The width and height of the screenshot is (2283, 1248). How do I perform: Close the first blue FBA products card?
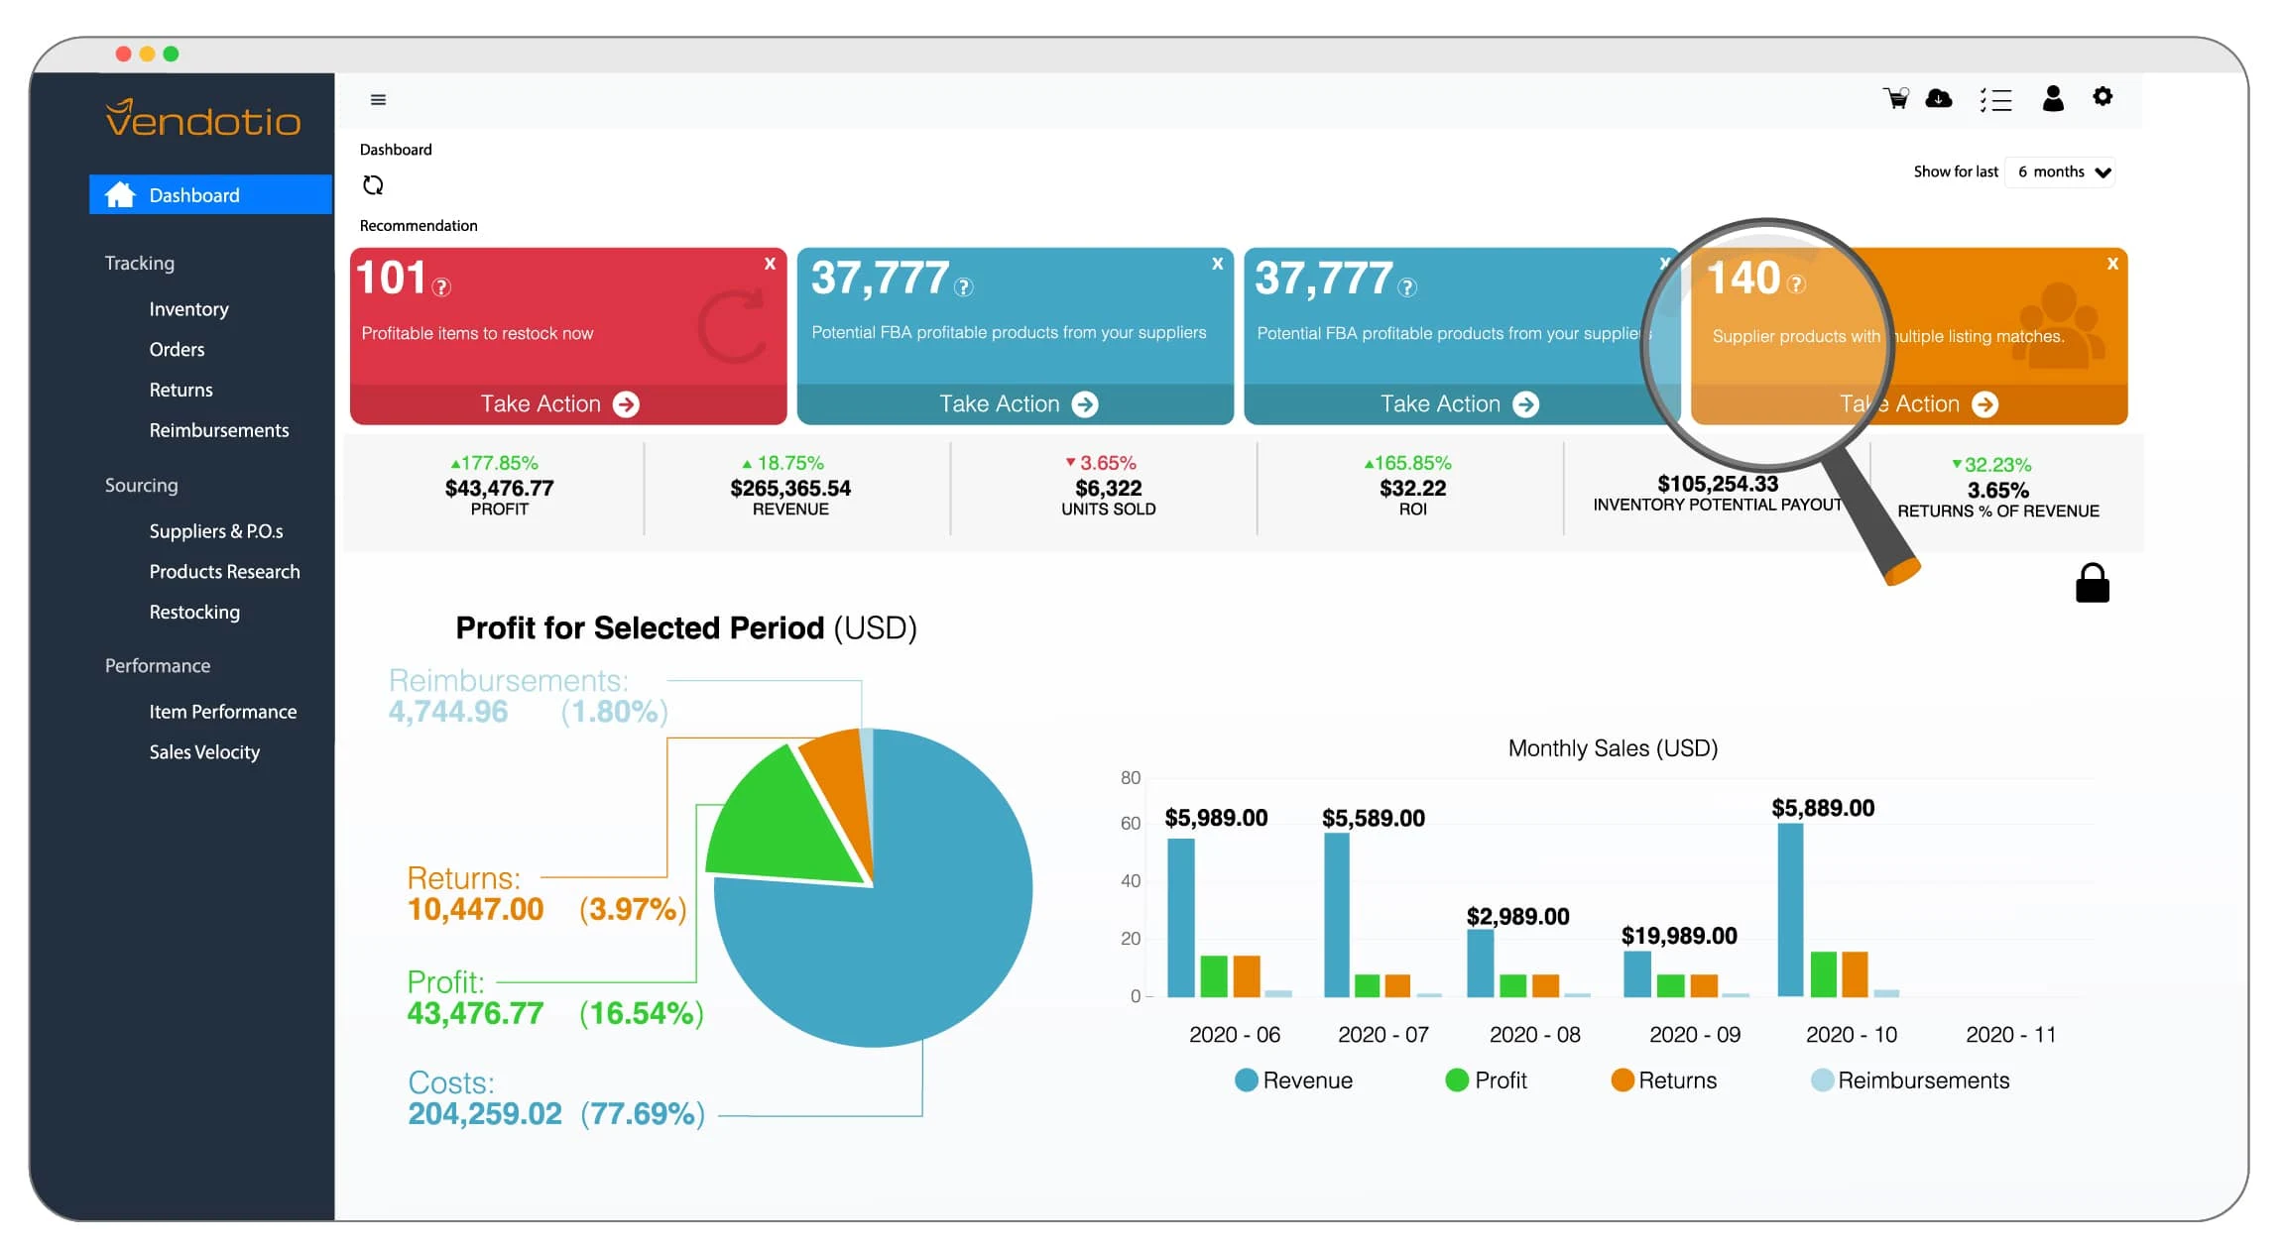[1217, 264]
